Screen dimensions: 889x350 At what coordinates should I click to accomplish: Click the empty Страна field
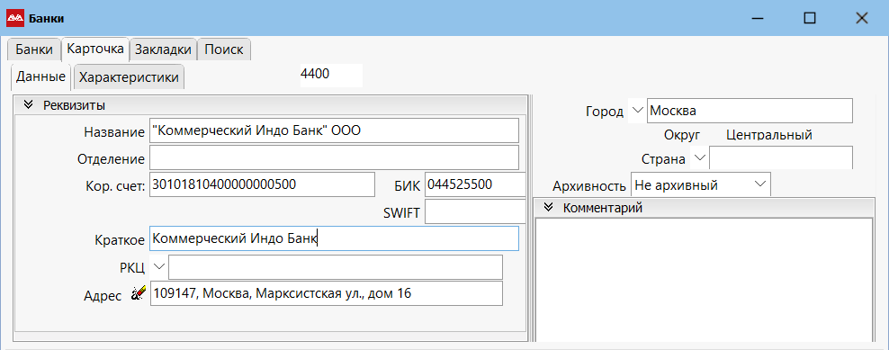click(x=781, y=157)
